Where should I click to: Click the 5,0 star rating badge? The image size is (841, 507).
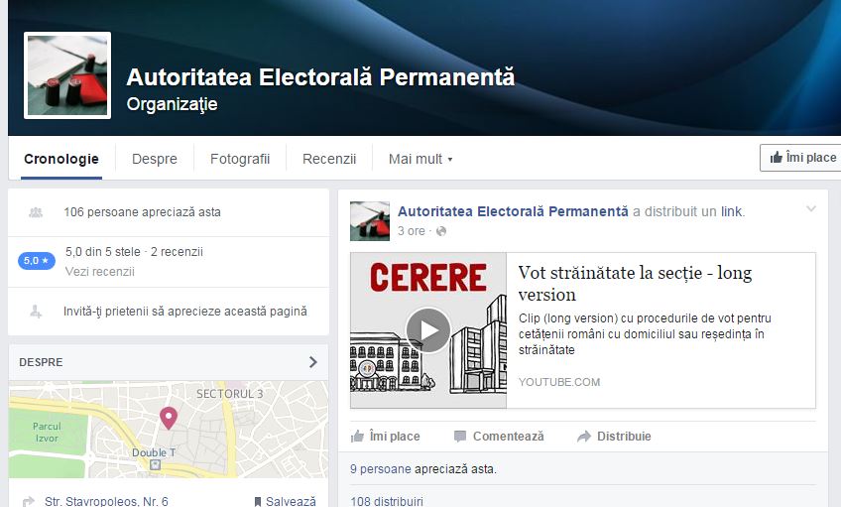pos(37,261)
